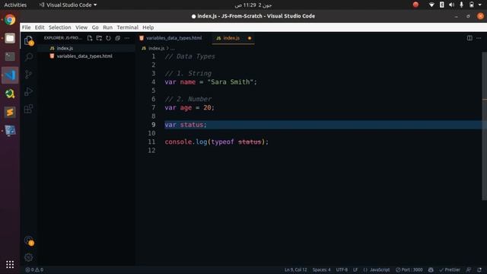Viewport: 487px width, 274px height.
Task: Open the Help menu
Action: point(148,27)
